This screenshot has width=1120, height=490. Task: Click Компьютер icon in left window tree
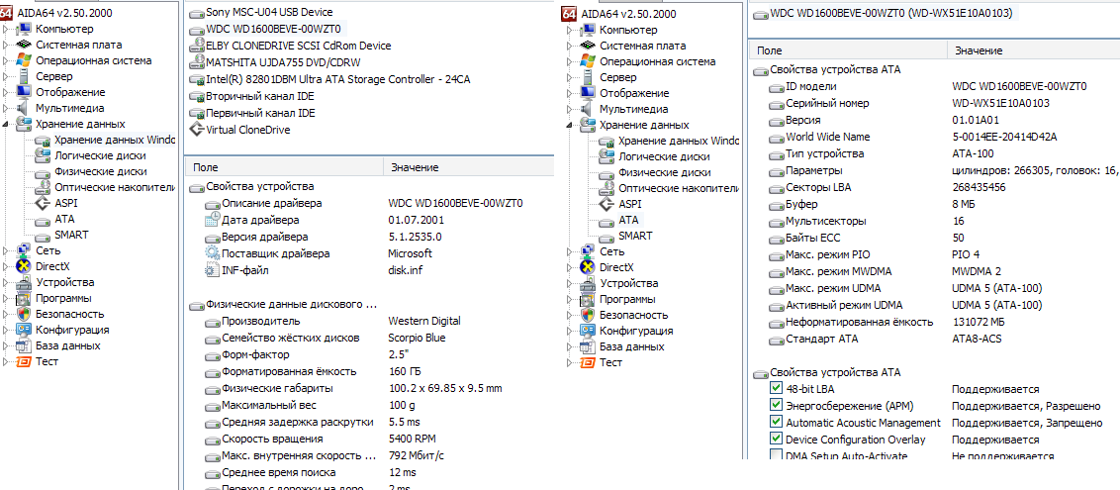[25, 29]
